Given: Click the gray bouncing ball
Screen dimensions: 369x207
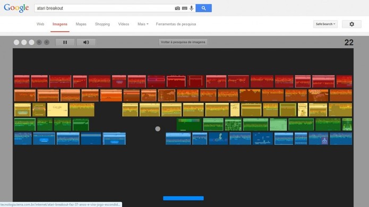Looking at the screenshot, I should click(158, 128).
